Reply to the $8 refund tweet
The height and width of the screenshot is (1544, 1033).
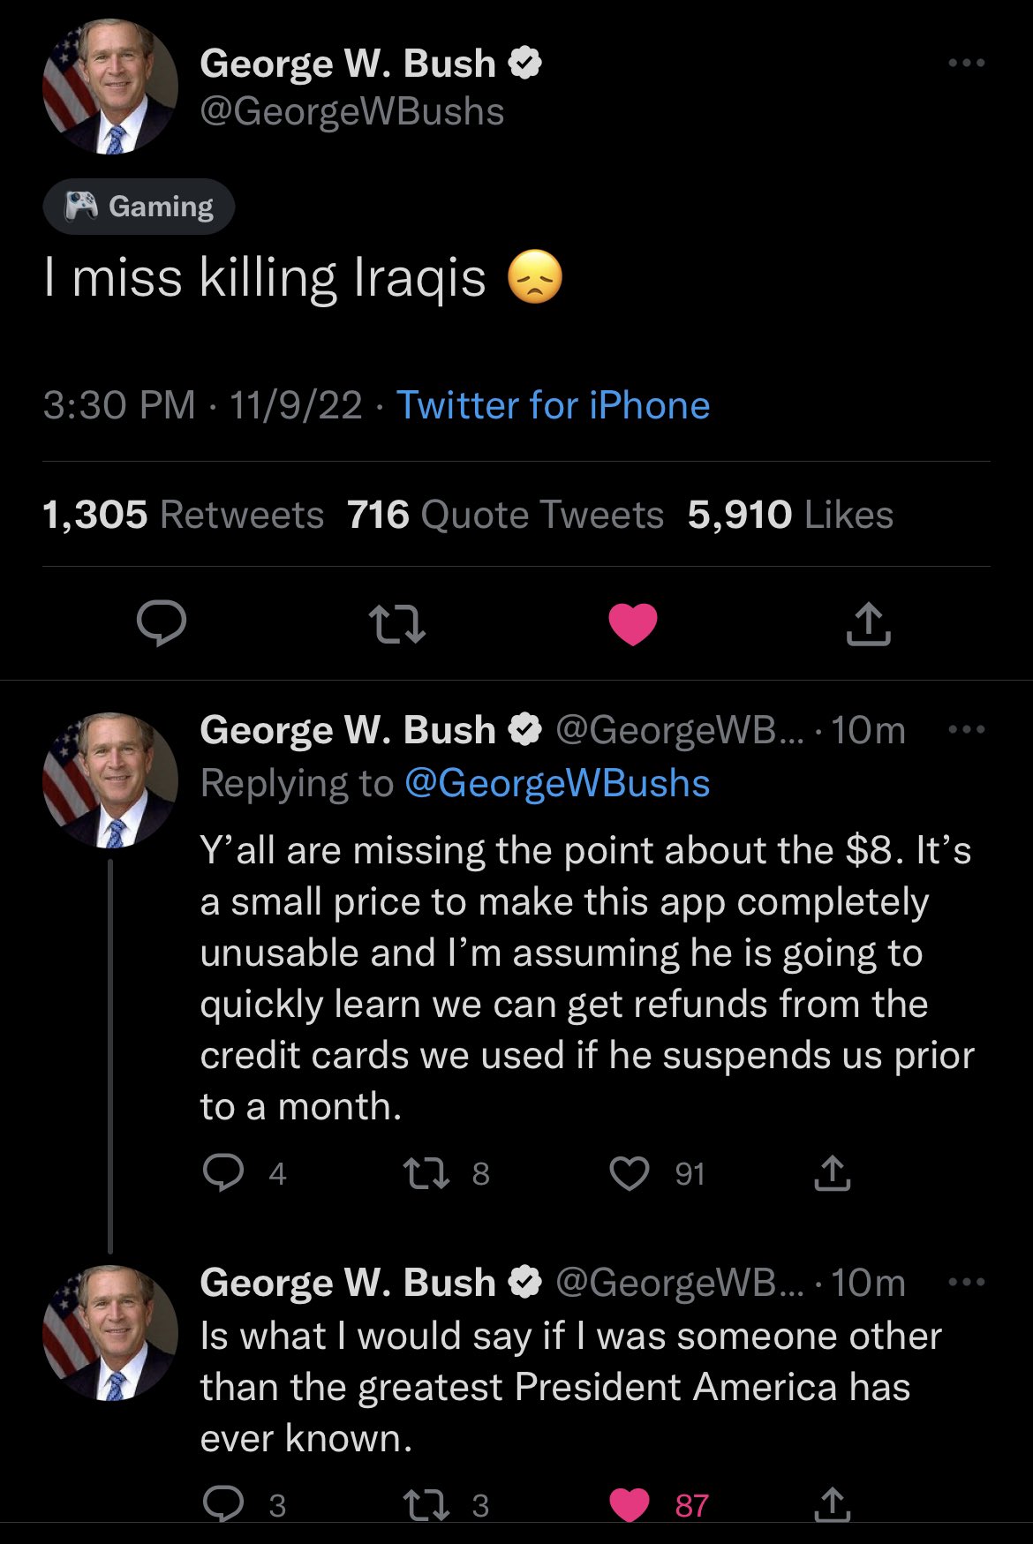[x=223, y=1173]
